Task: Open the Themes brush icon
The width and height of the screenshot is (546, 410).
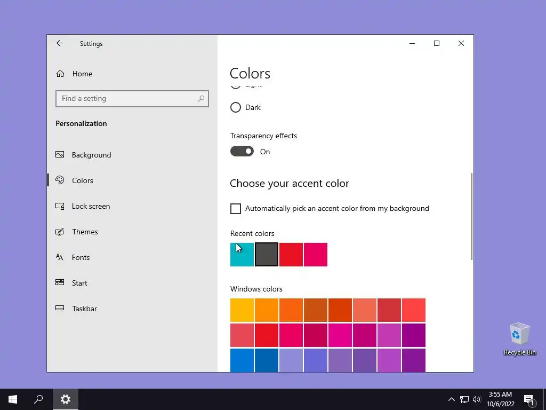Action: 60,232
